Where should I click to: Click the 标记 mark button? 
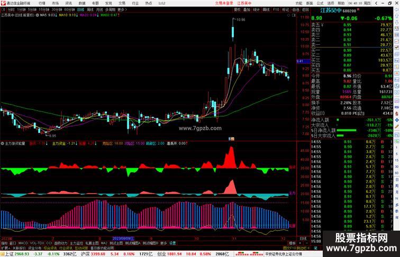click(x=286, y=9)
